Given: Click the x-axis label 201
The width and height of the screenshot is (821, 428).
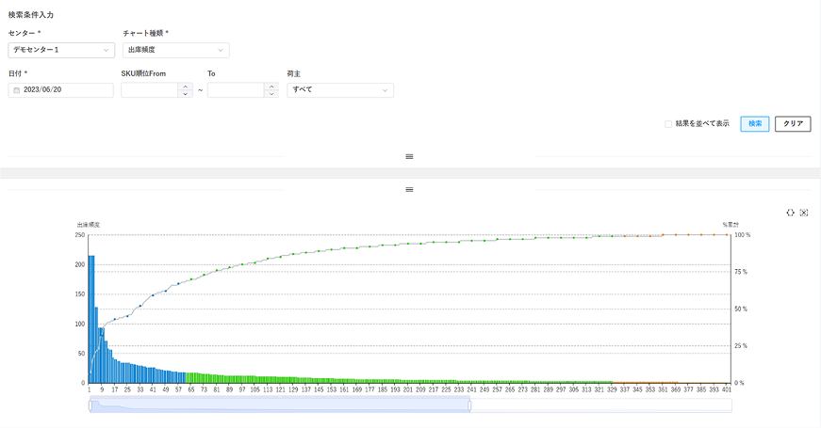Looking at the screenshot, I should [x=408, y=389].
